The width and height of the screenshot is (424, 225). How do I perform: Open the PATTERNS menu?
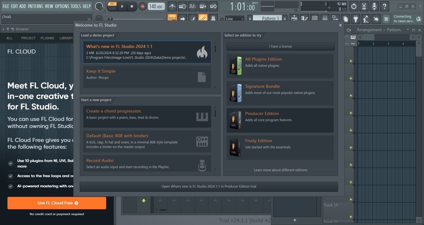(35, 6)
